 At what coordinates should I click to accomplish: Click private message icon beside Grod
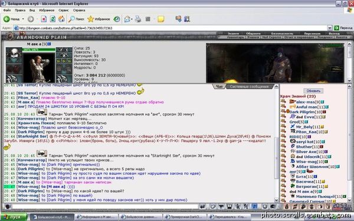tap(283, 121)
